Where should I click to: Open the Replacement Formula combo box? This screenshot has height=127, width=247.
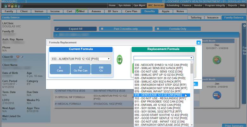[x=163, y=58]
